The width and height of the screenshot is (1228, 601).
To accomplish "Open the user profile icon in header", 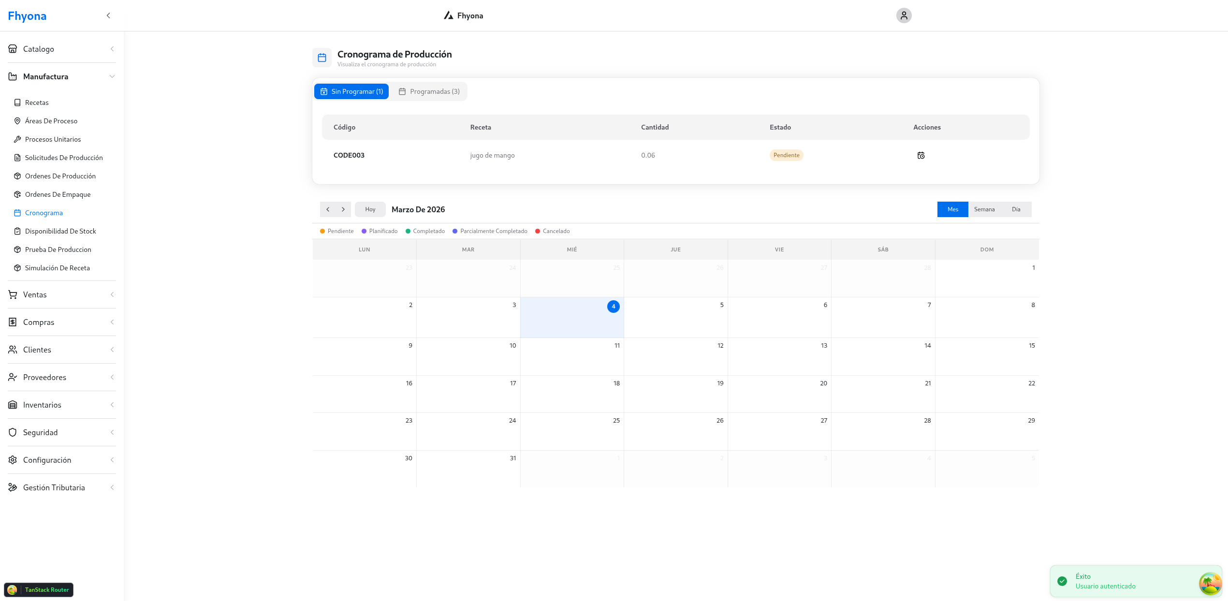I will tap(904, 15).
